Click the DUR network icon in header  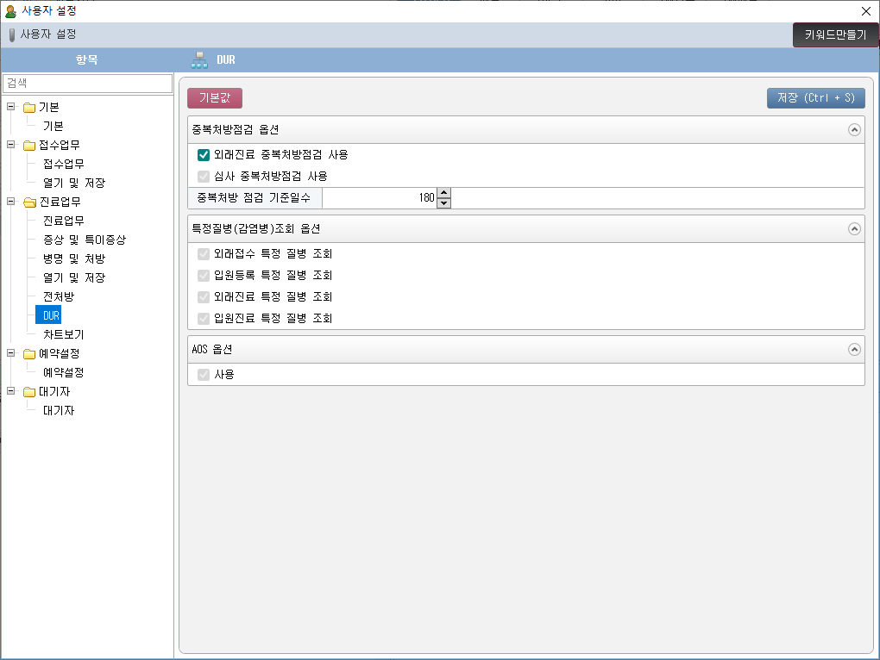click(199, 60)
